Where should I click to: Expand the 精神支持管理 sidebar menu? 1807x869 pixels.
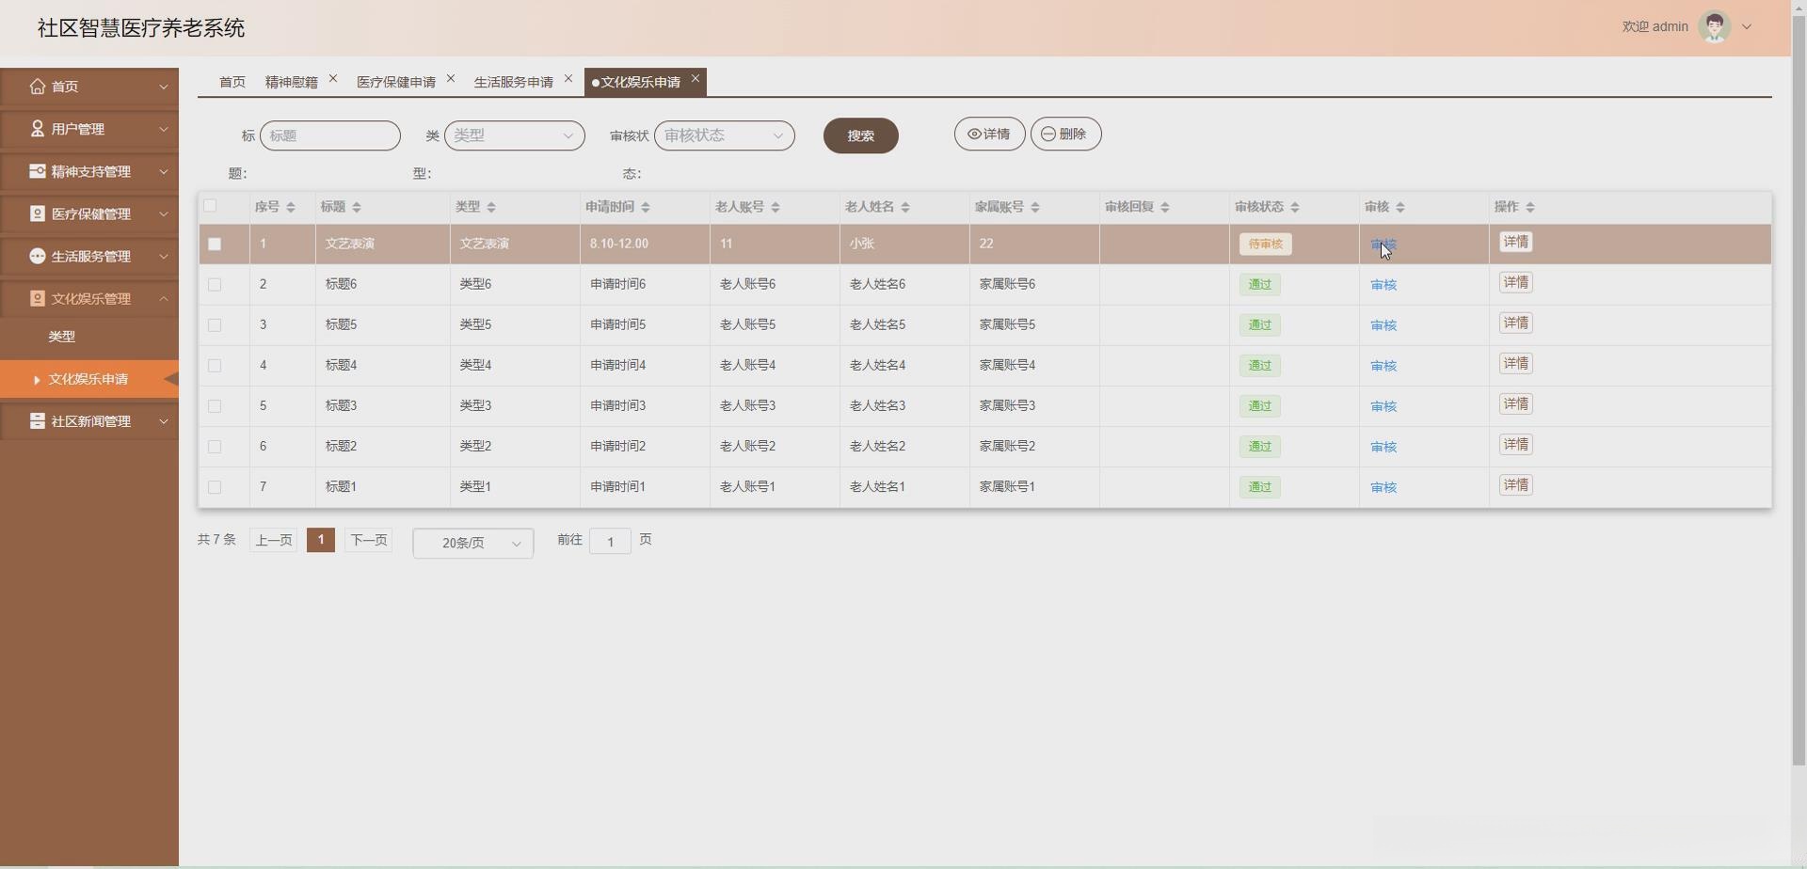pyautogui.click(x=164, y=171)
